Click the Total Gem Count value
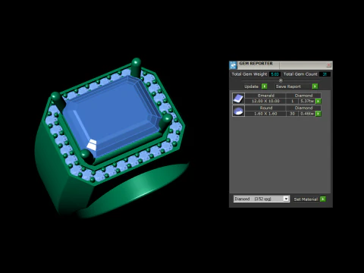 (325, 74)
